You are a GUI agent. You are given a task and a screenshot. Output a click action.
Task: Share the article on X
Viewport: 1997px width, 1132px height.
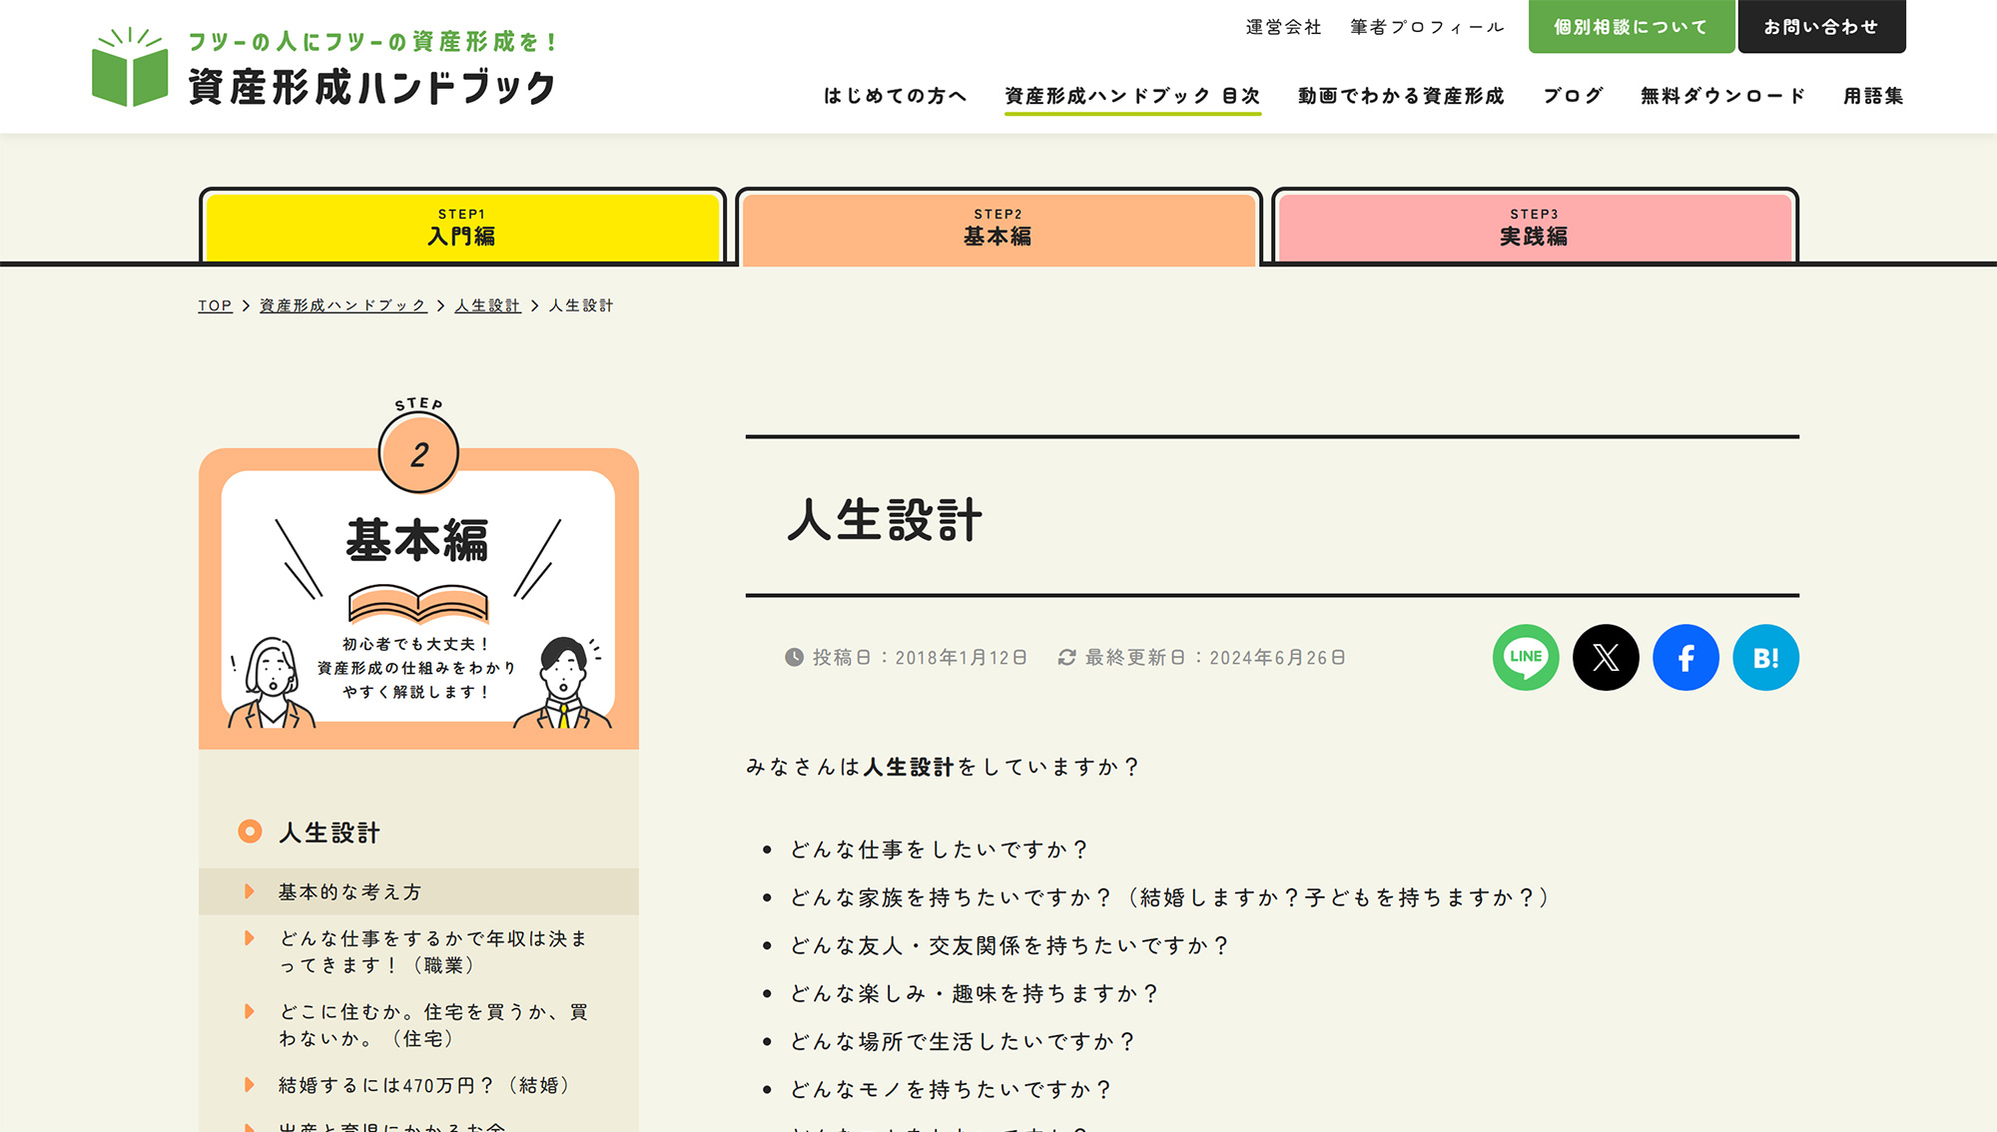click(1606, 657)
